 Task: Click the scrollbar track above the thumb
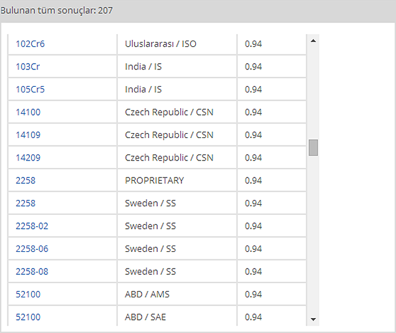coord(313,92)
